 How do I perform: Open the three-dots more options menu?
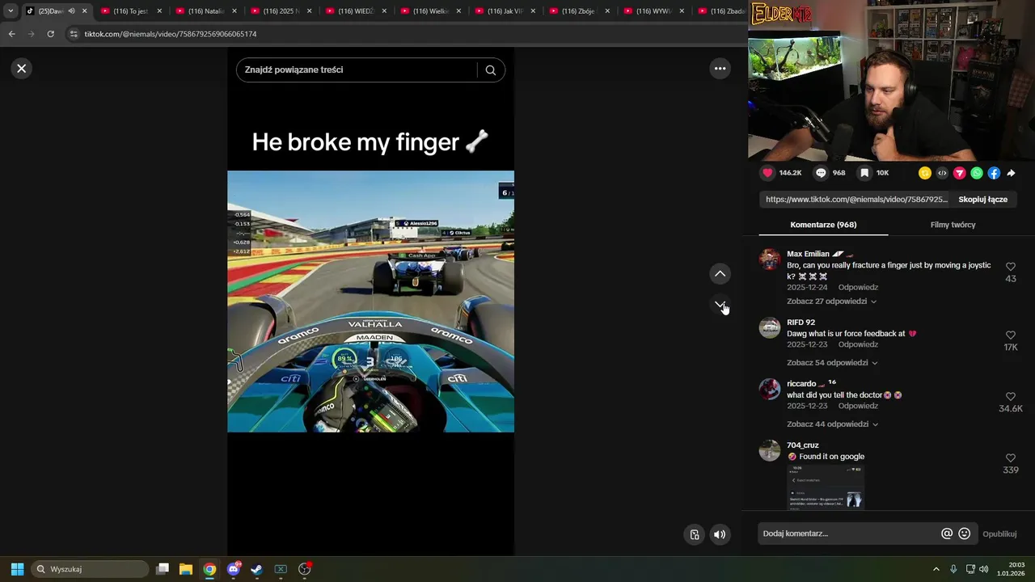pos(720,69)
